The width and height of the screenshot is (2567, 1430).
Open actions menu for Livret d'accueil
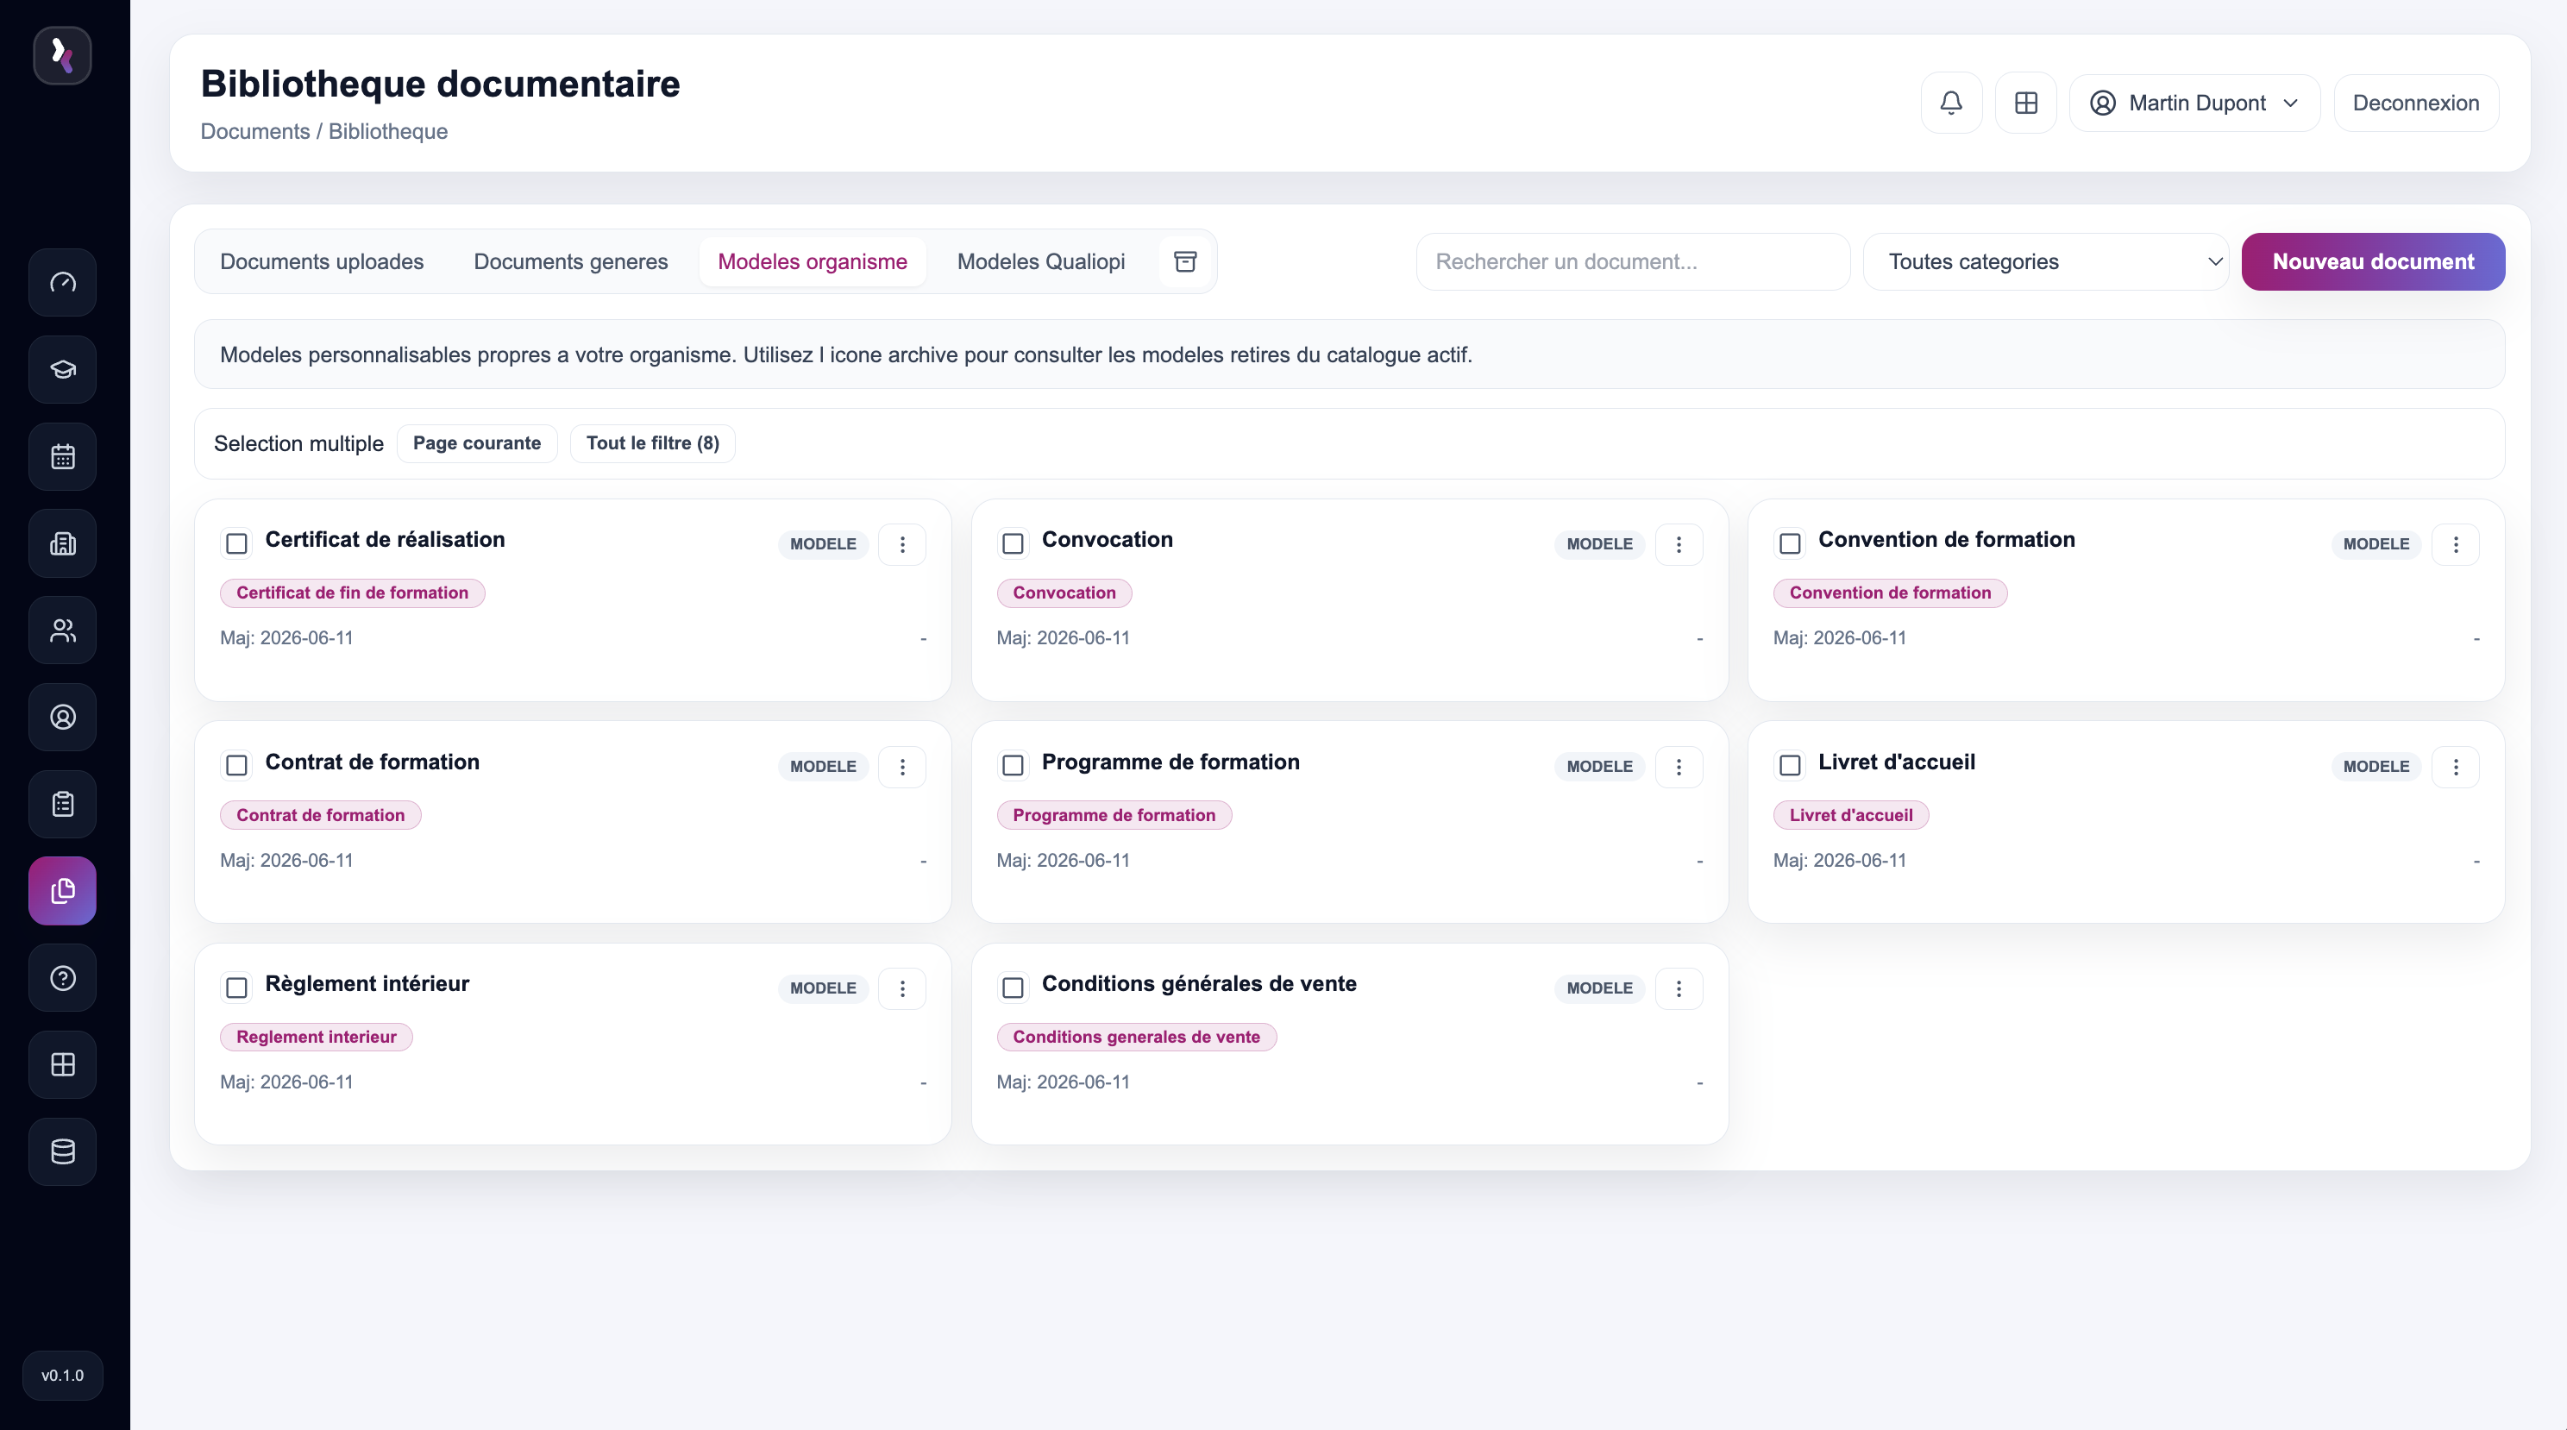[x=2456, y=767]
